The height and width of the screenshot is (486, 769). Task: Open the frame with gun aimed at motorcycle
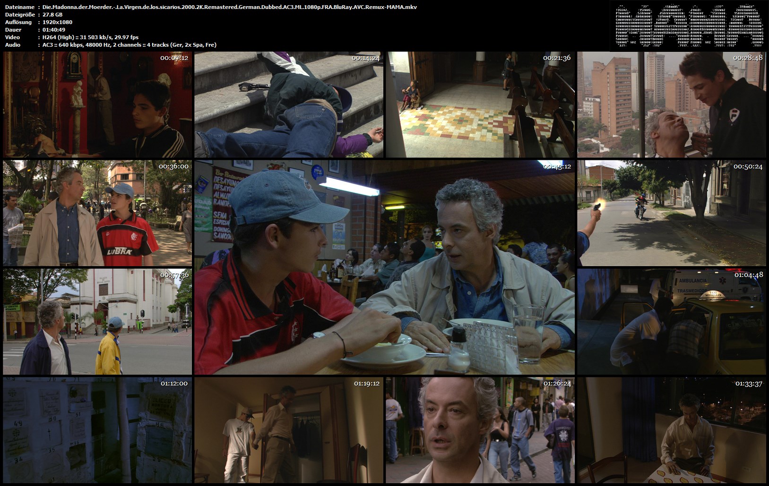(x=671, y=213)
